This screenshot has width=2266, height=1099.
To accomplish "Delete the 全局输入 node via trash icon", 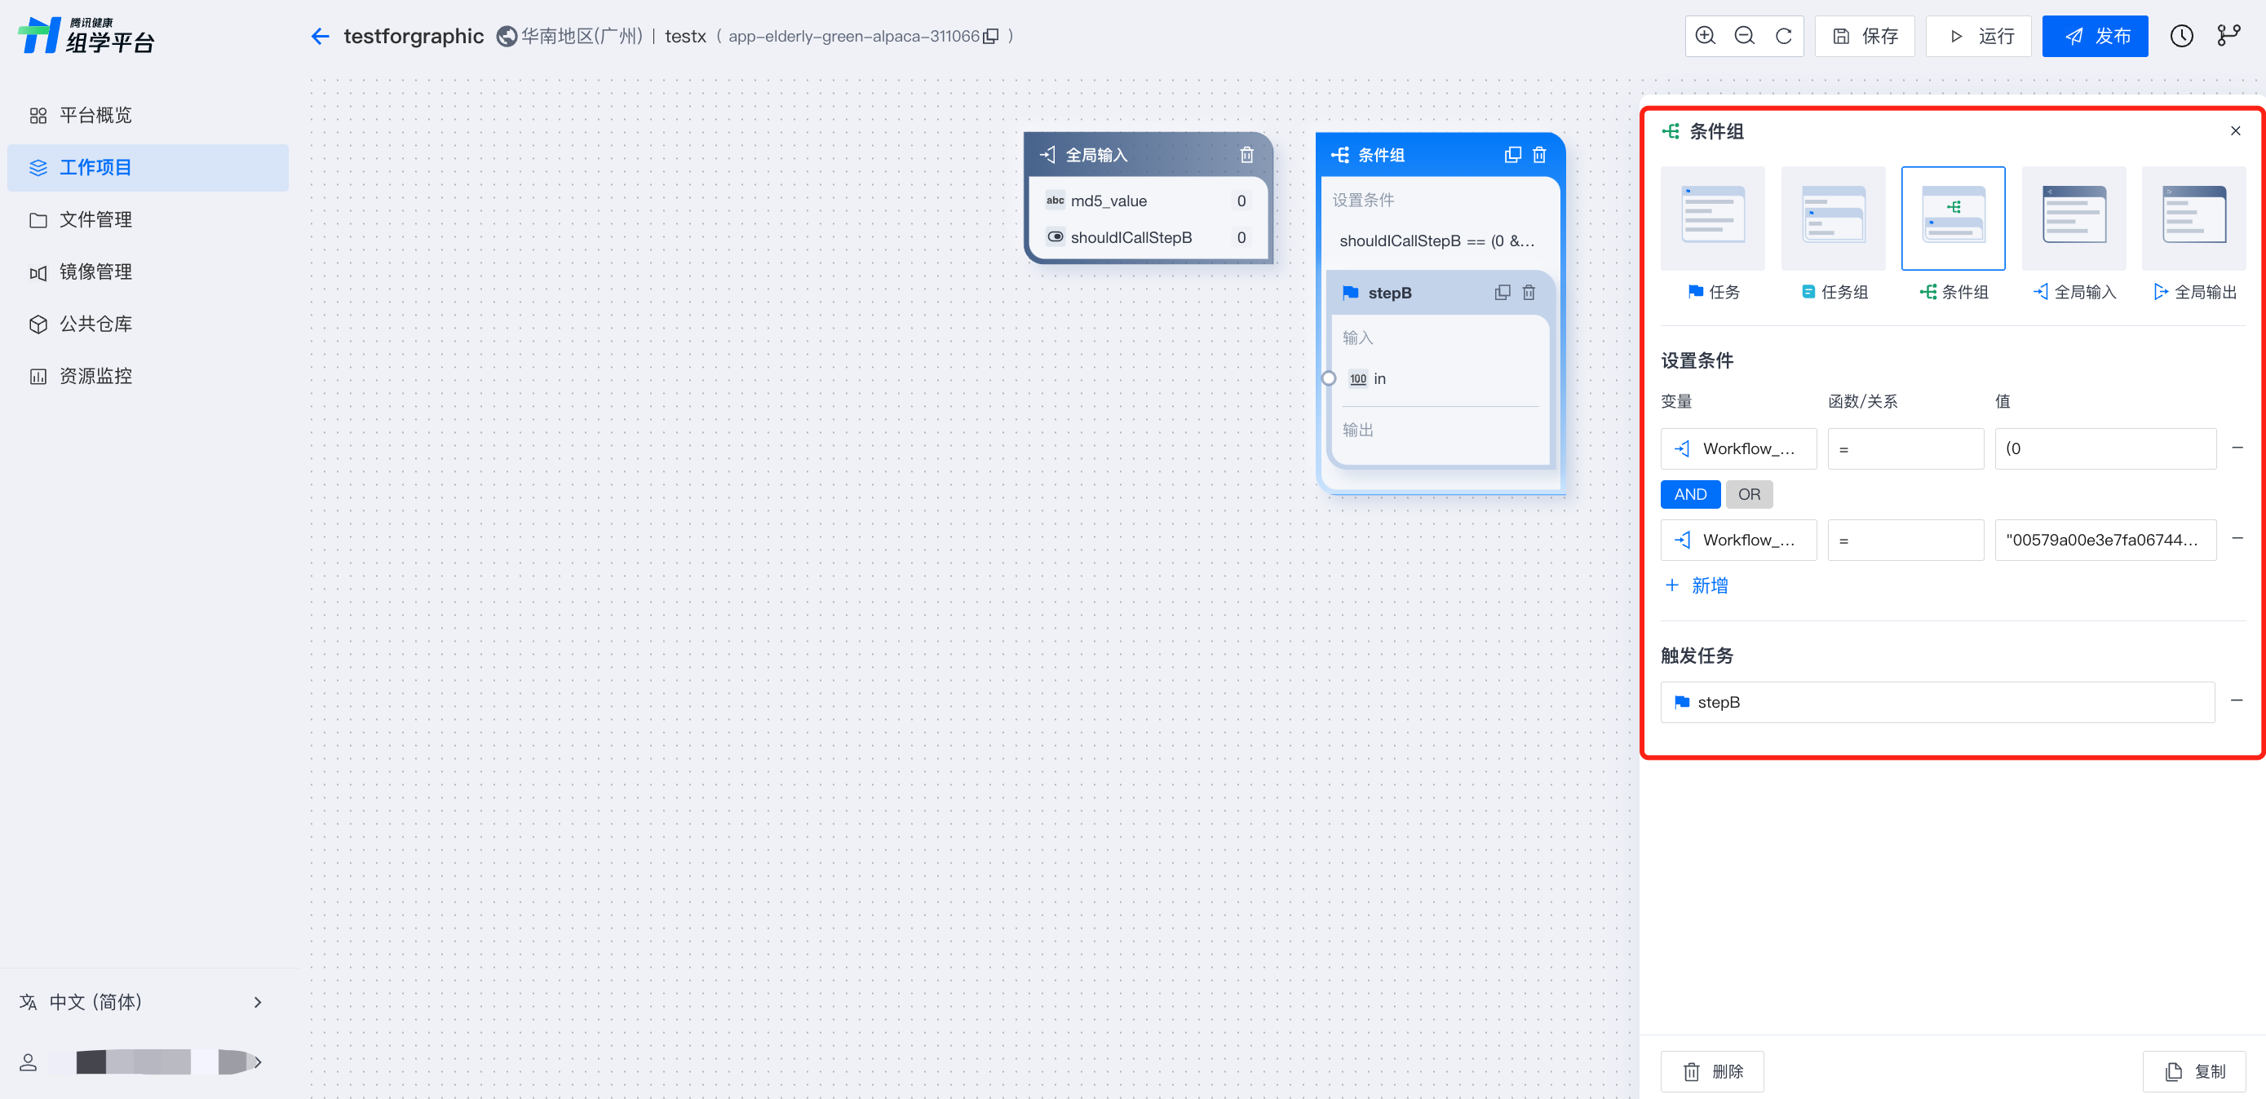I will [1246, 155].
